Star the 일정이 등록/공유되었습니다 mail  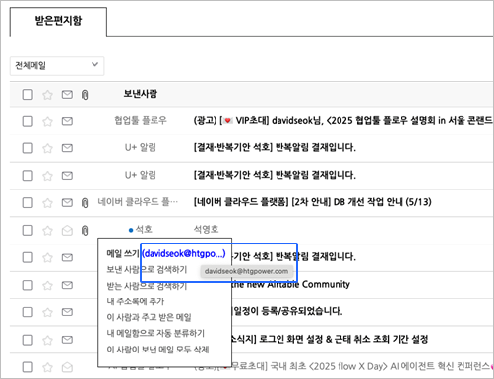coord(47,312)
